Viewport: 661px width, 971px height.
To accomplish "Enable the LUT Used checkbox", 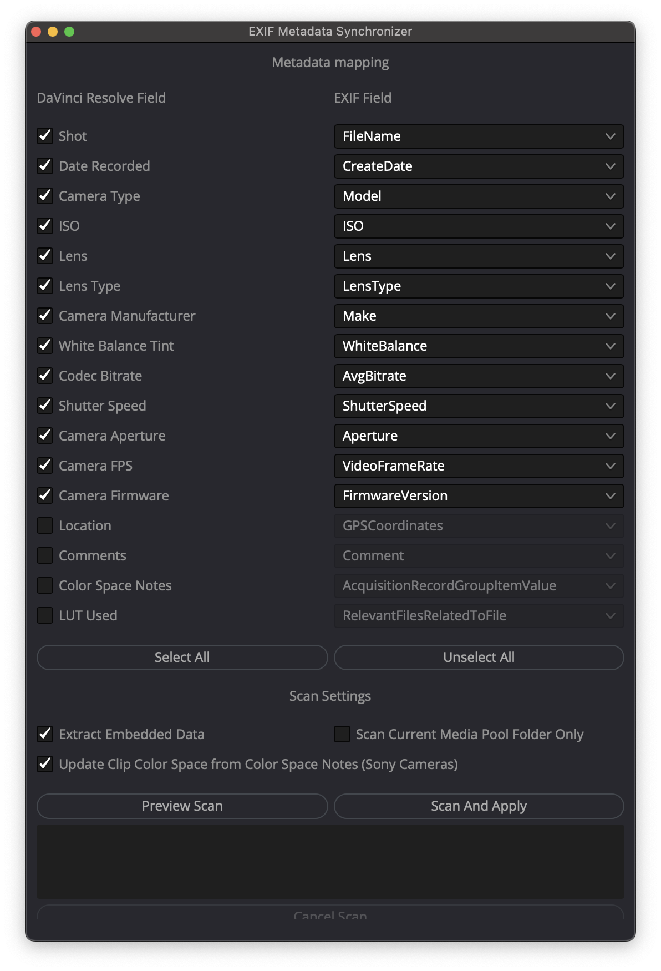I will [x=45, y=615].
